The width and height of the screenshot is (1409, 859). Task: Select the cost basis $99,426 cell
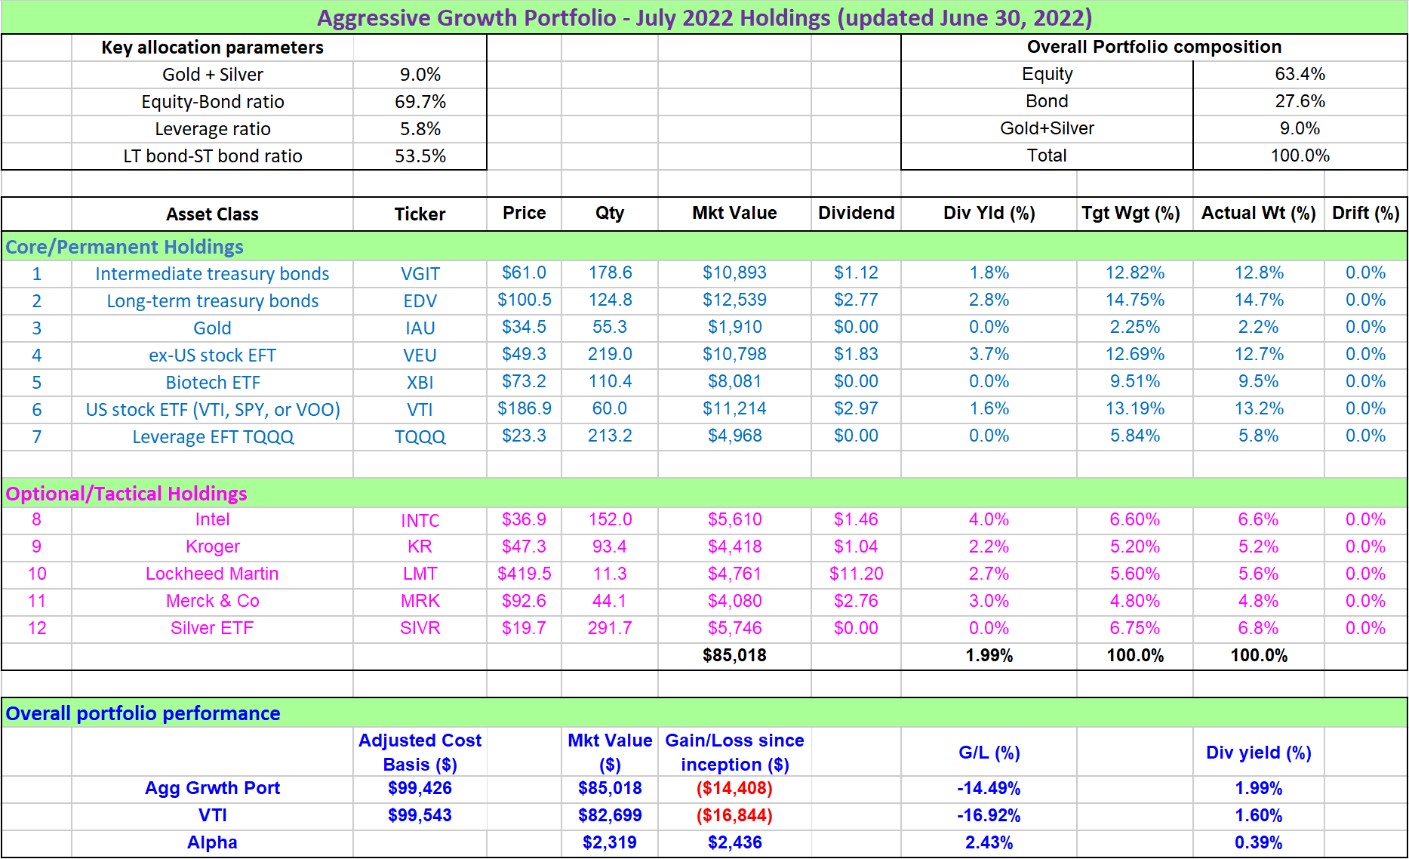[420, 789]
